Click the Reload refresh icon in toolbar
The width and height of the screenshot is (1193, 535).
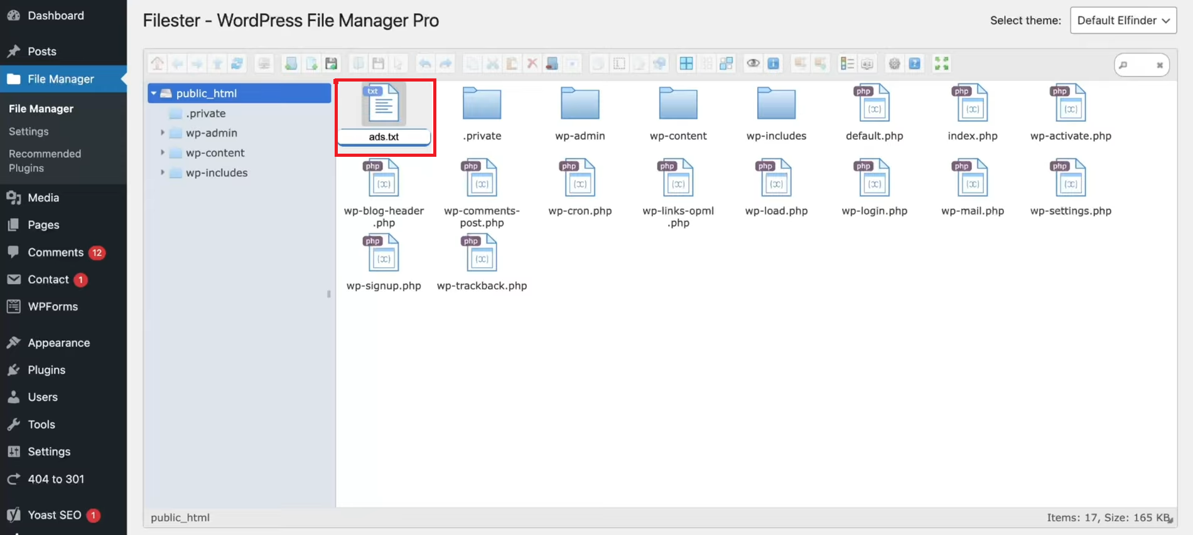[237, 63]
